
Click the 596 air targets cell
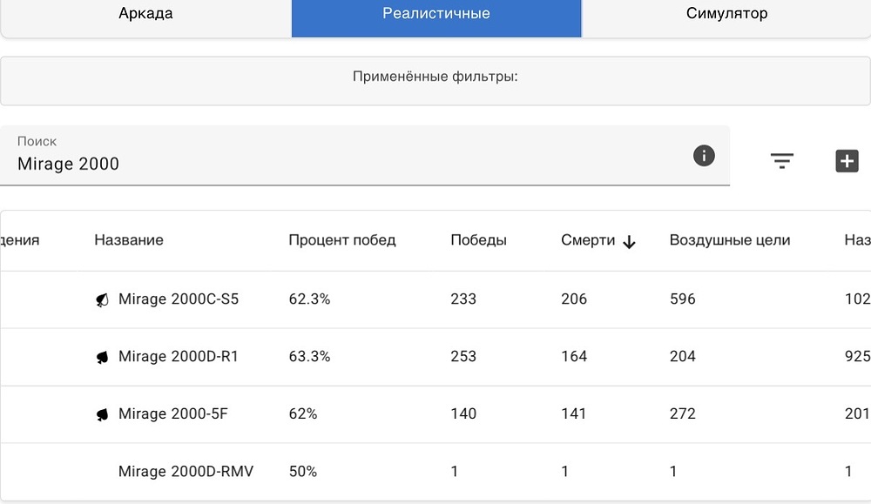682,299
